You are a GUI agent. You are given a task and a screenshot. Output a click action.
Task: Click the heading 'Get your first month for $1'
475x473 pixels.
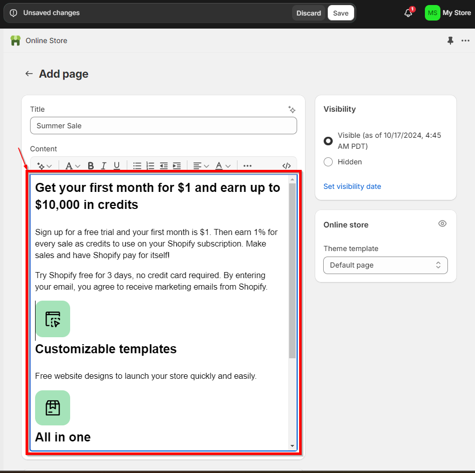pos(157,196)
